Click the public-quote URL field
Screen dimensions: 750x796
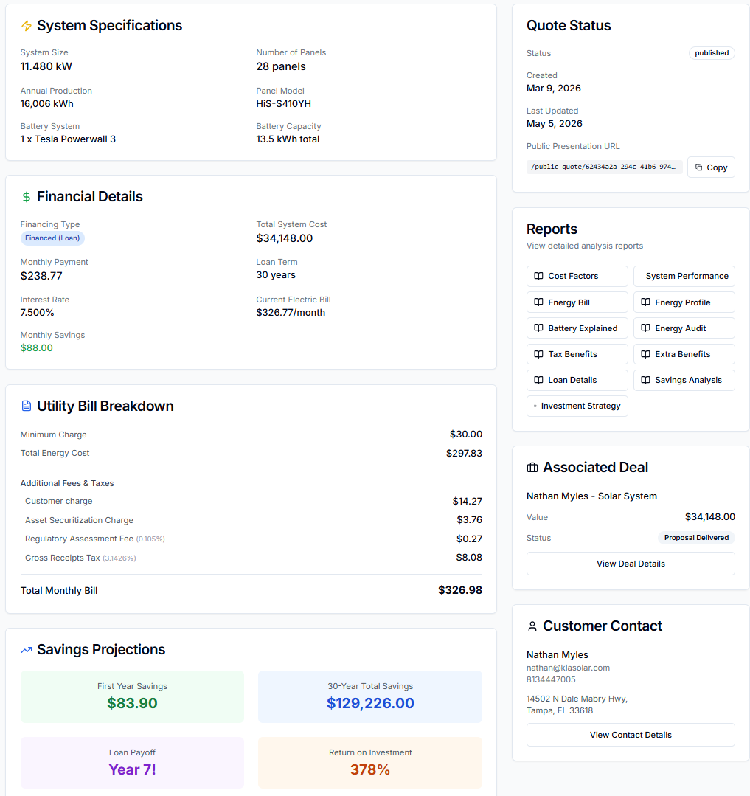click(x=605, y=167)
